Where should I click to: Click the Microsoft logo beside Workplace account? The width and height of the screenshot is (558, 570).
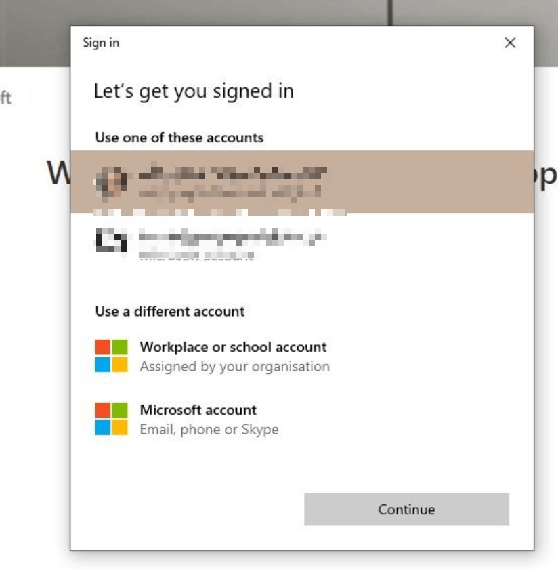tap(111, 356)
